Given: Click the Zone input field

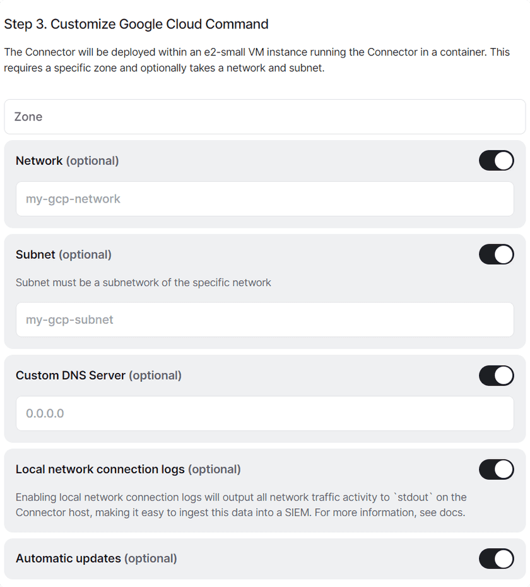Looking at the screenshot, I should click(265, 117).
